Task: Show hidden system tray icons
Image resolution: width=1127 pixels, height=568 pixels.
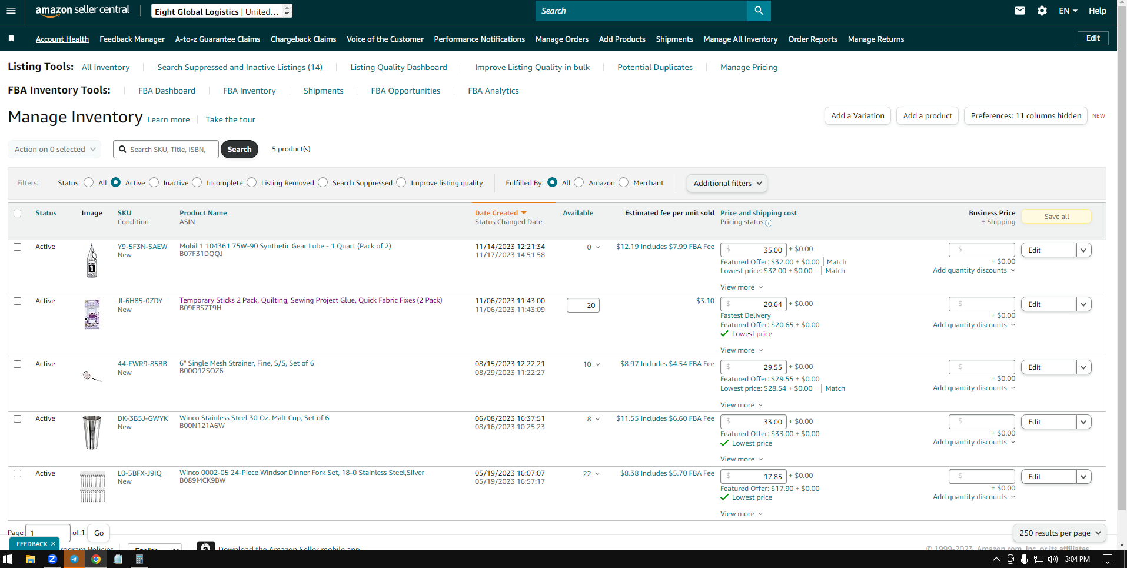Action: tap(996, 559)
